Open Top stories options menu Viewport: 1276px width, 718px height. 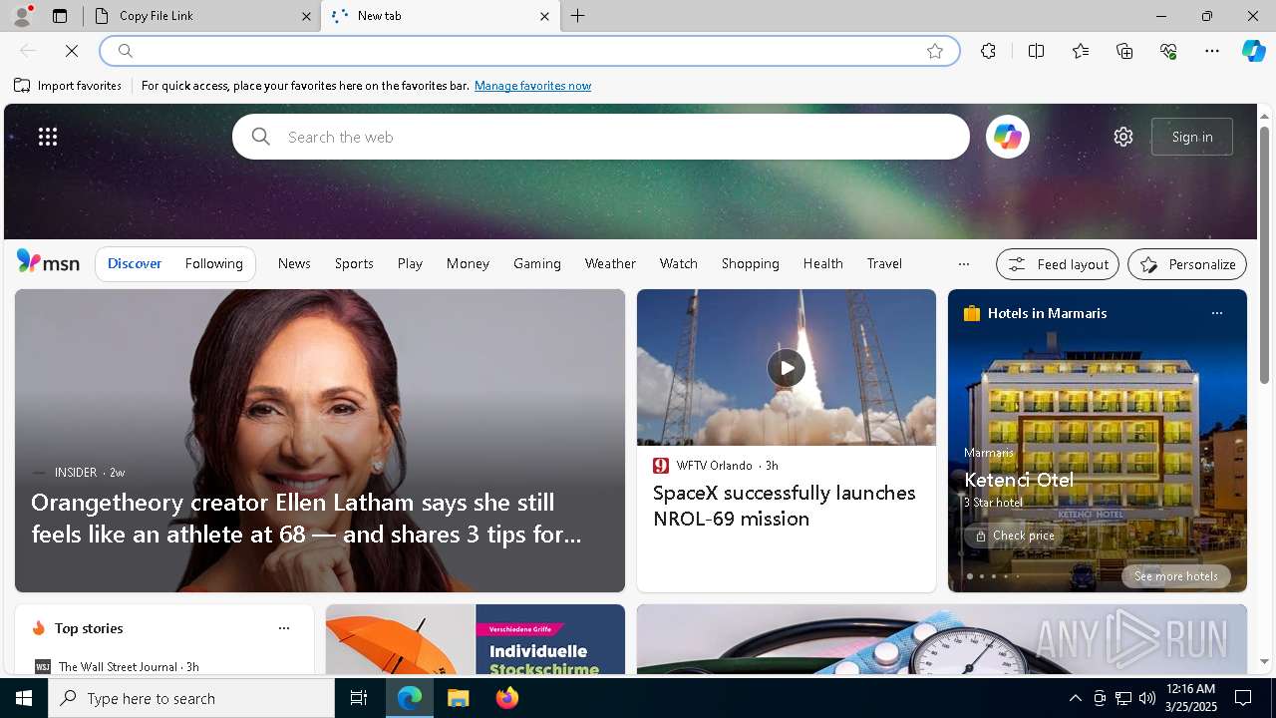point(284,628)
